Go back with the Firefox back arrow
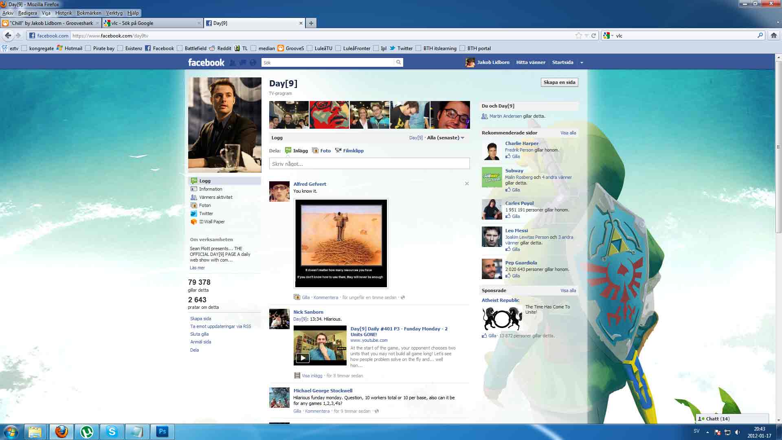The image size is (782, 440). [8, 35]
